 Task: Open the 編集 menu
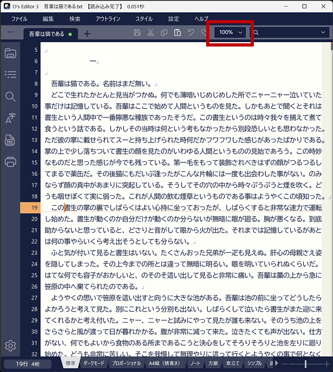[48, 19]
